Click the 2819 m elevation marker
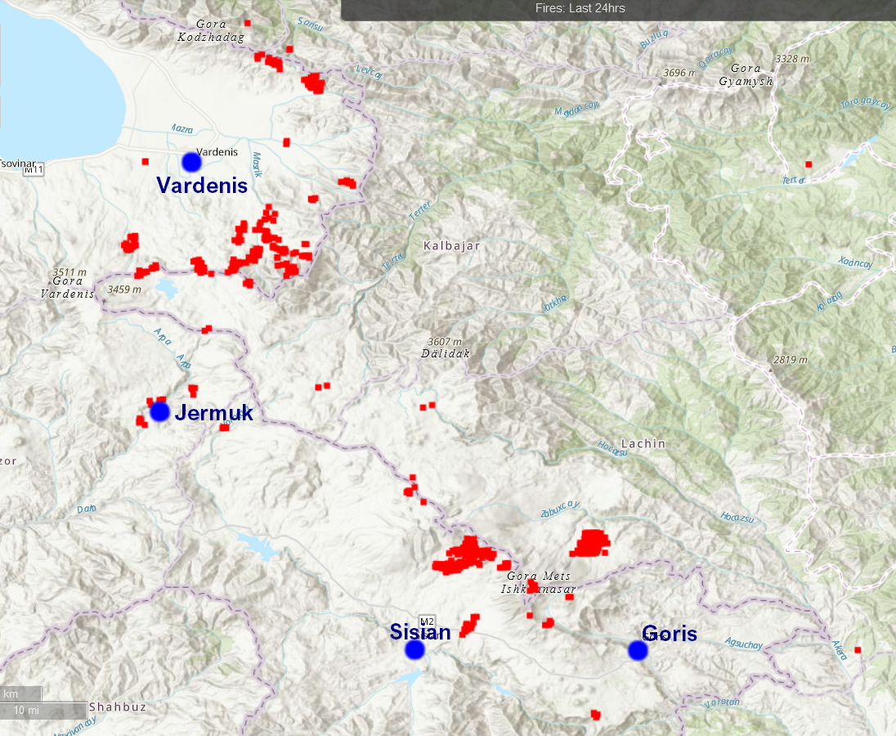 pos(790,360)
